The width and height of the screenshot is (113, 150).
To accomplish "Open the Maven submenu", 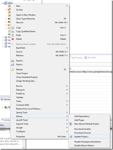I will coord(40,117).
